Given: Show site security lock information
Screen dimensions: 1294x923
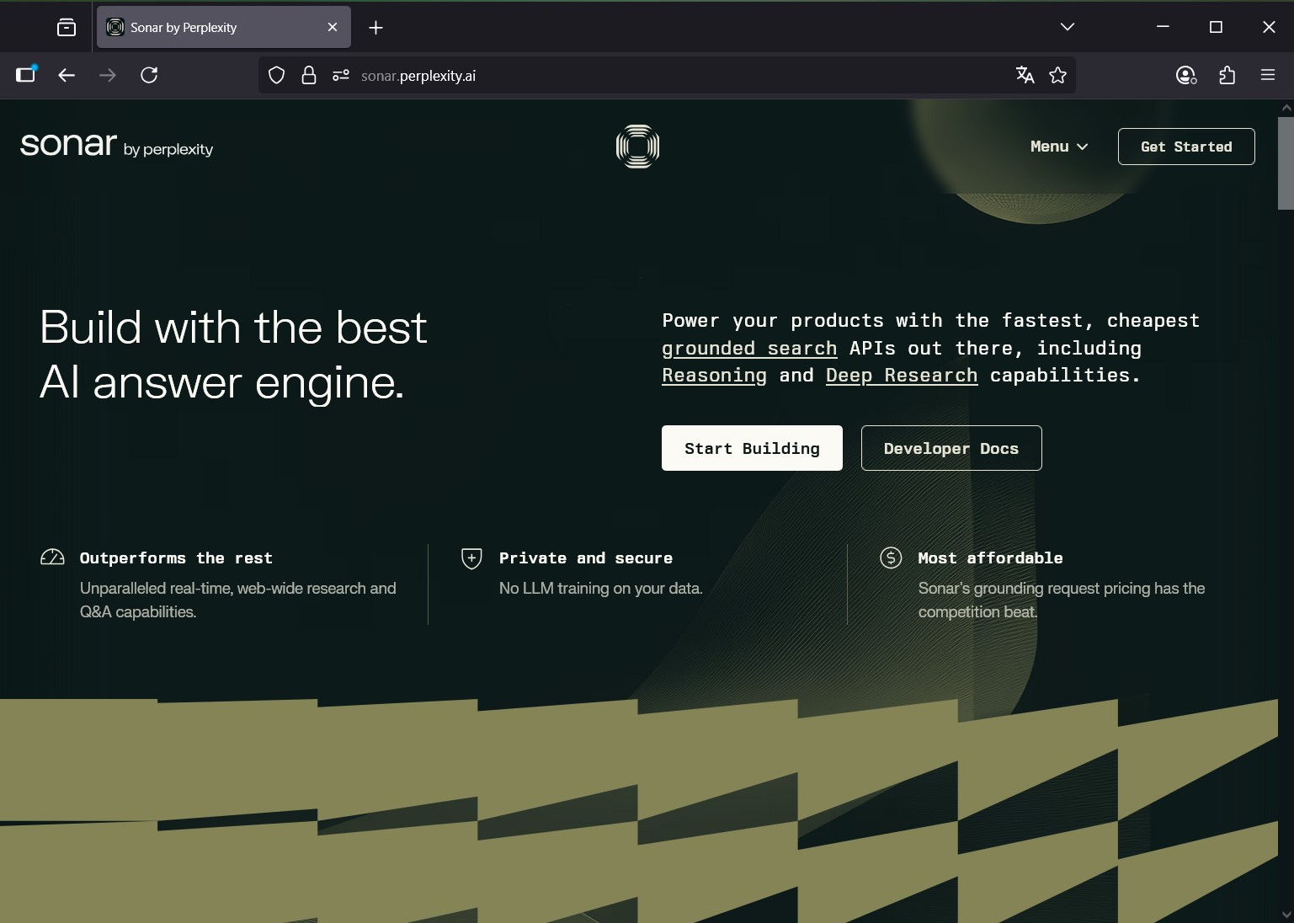Looking at the screenshot, I should point(309,75).
